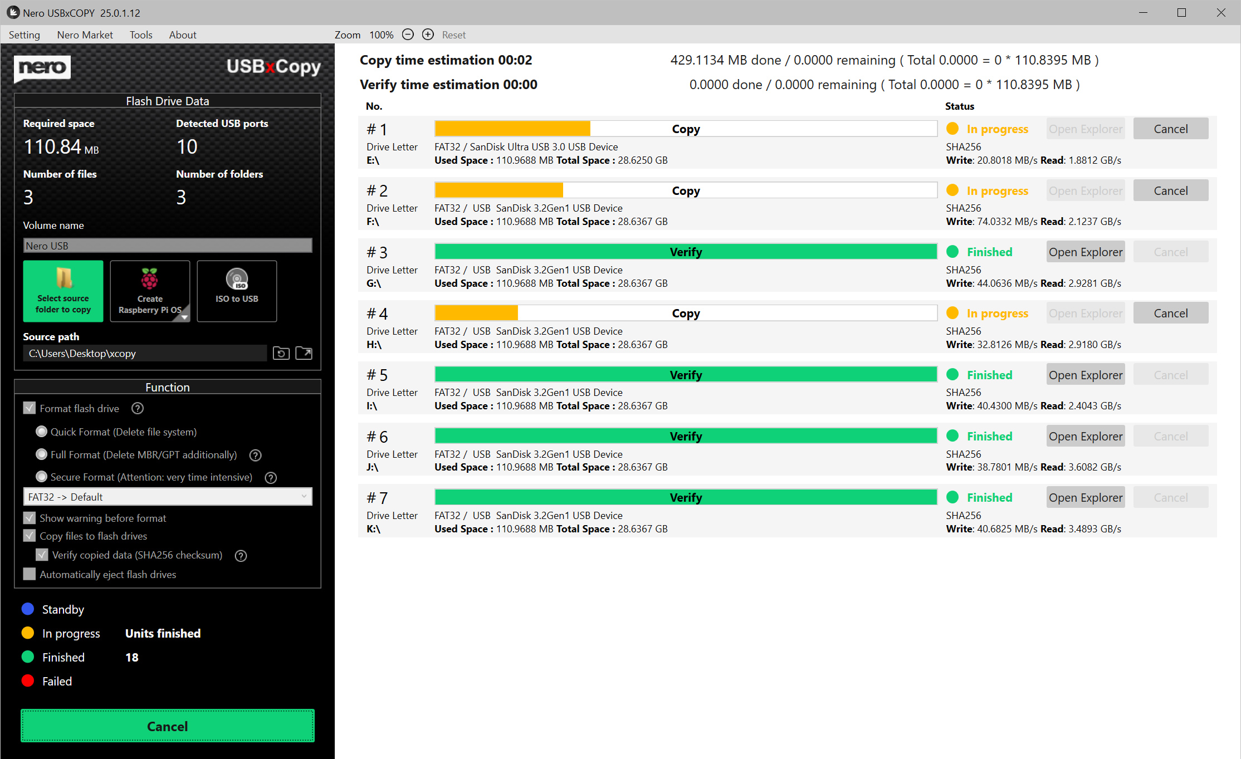Click the yellow In progress legend dot
The width and height of the screenshot is (1241, 759).
click(28, 633)
